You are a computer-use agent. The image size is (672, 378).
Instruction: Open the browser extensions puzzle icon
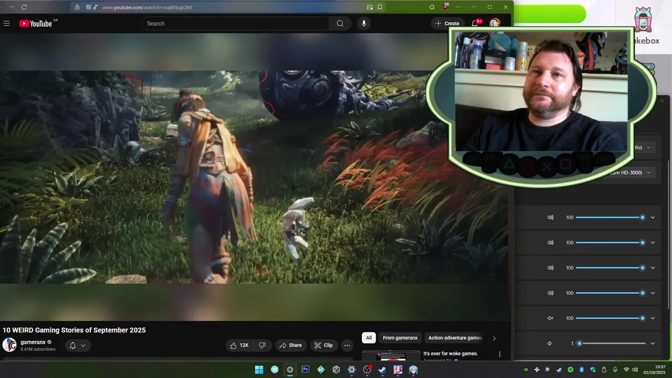tap(432, 7)
